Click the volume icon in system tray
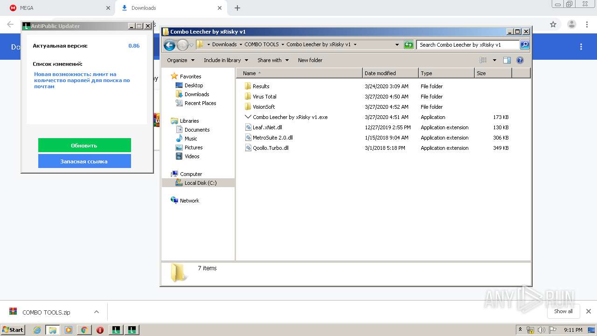The height and width of the screenshot is (336, 597). tap(541, 330)
